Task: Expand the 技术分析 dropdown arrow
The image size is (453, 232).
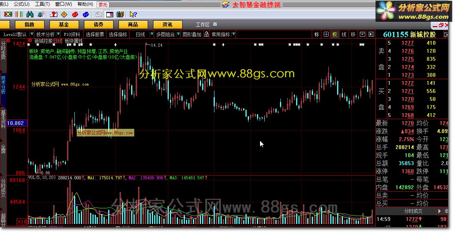Action: [58, 34]
